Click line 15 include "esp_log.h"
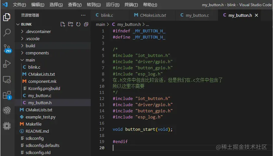The width and height of the screenshot is (273, 156). (137, 117)
